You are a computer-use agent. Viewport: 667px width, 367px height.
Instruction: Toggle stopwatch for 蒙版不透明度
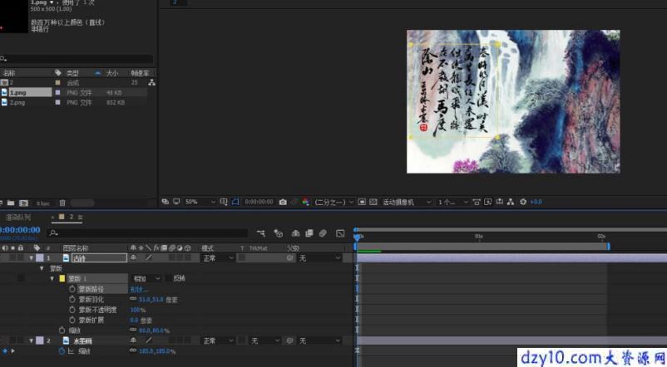pos(72,310)
